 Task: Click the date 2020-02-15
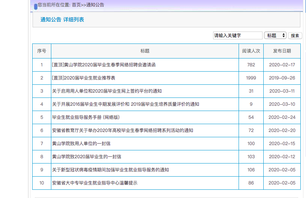pos(282,143)
